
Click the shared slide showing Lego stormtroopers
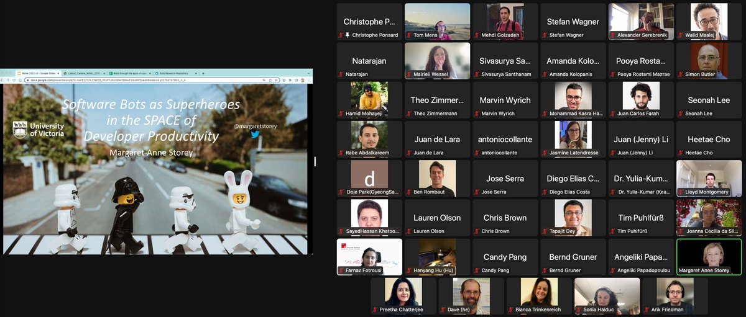(x=155, y=169)
